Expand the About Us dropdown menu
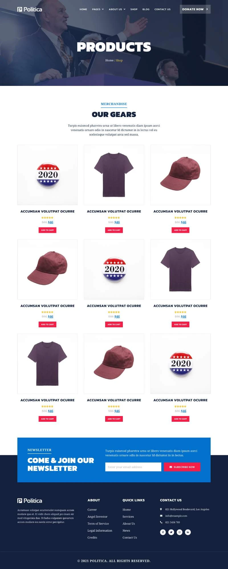This screenshot has width=228, height=569. click(x=117, y=9)
